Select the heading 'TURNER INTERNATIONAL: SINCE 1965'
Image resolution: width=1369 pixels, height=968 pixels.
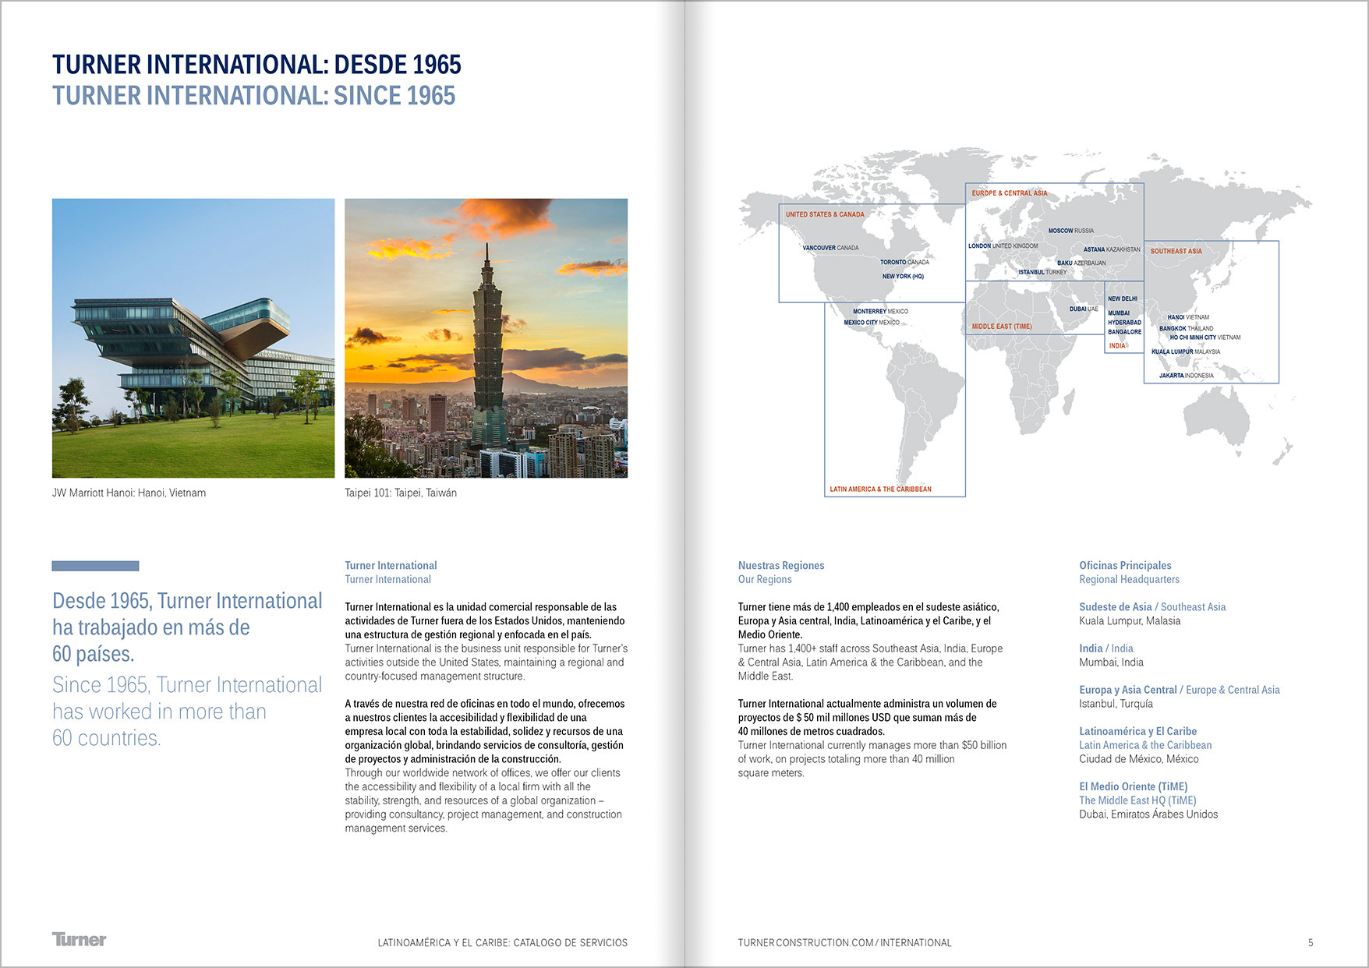point(253,96)
